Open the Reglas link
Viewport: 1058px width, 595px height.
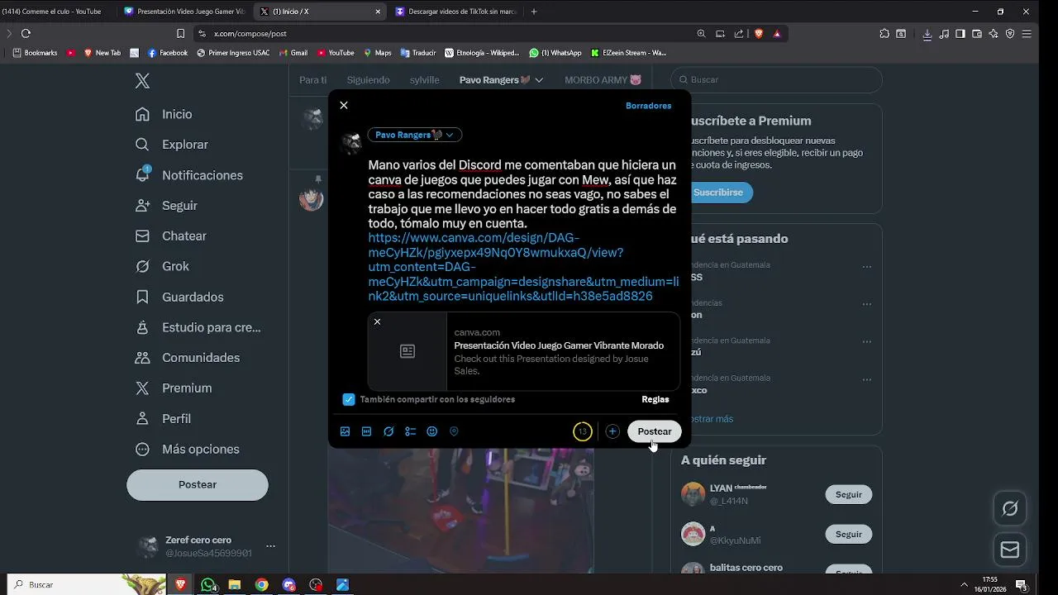point(655,399)
